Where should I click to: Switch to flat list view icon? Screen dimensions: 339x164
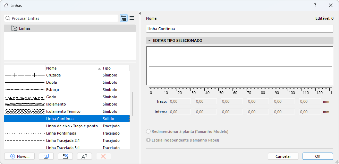[132, 18]
